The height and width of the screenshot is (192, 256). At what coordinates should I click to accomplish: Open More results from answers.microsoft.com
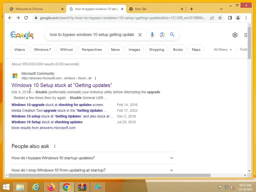coord(43,128)
